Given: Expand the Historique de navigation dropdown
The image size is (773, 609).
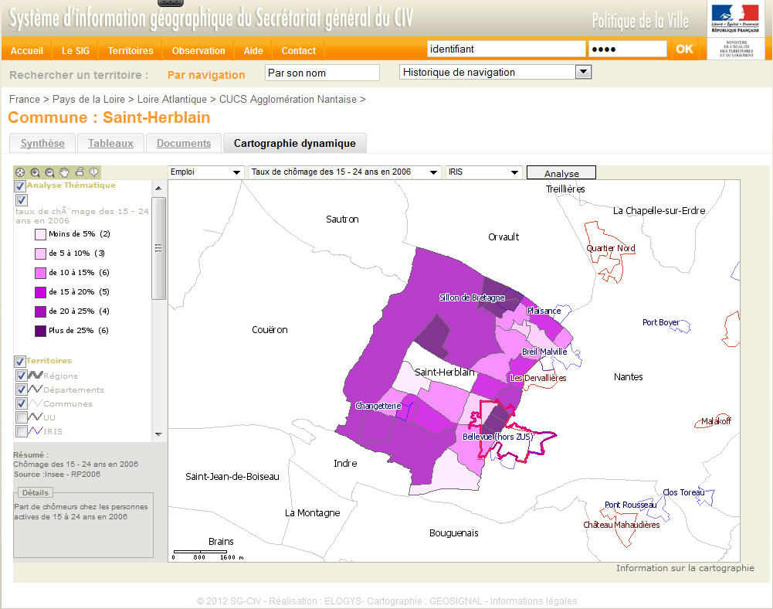Looking at the screenshot, I should pyautogui.click(x=495, y=72).
